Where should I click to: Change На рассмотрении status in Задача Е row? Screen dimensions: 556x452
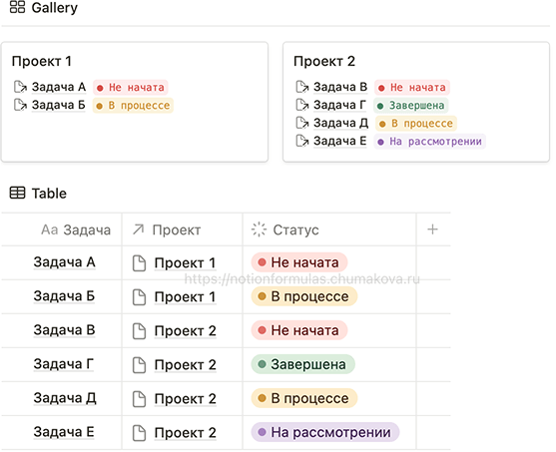tap(325, 432)
